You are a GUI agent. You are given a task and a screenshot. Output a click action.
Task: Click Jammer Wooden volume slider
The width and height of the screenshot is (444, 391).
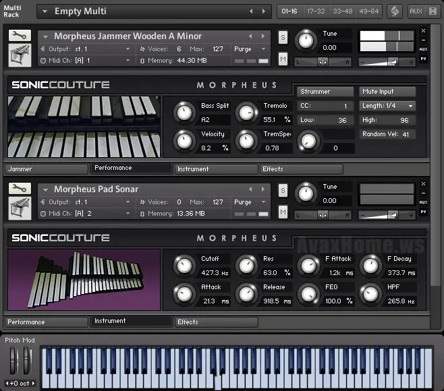point(387,62)
